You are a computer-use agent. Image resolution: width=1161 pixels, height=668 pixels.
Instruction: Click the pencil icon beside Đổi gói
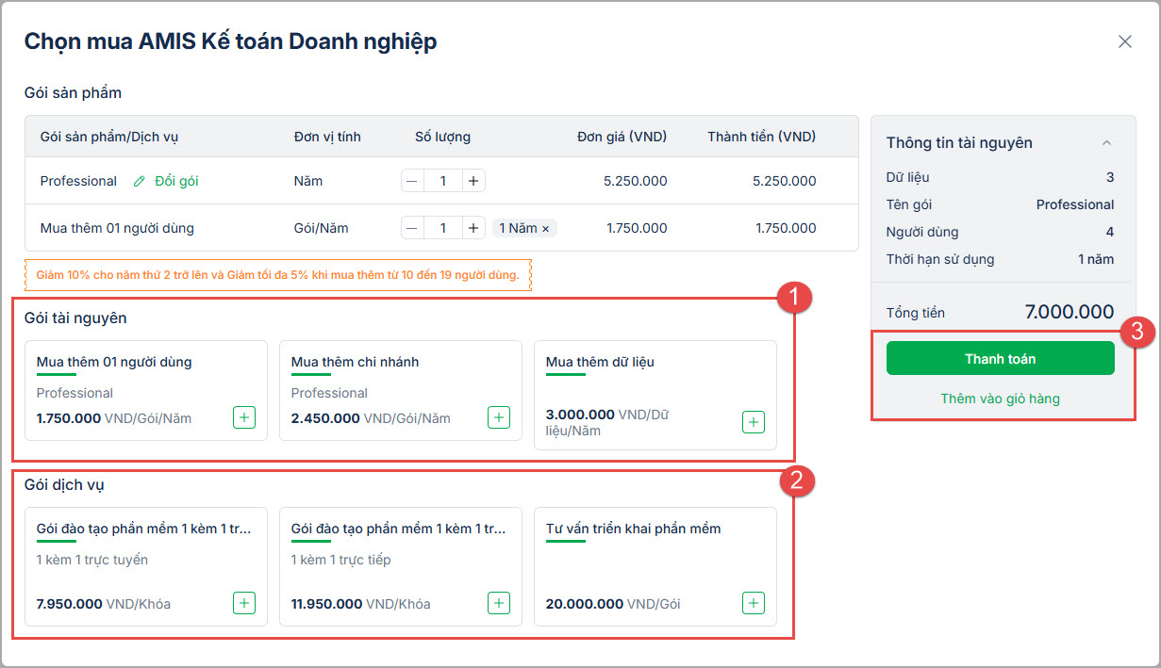(140, 181)
